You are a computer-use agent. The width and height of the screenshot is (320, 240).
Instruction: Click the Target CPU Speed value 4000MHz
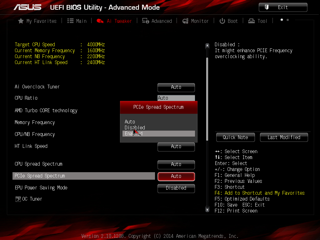[96, 44]
